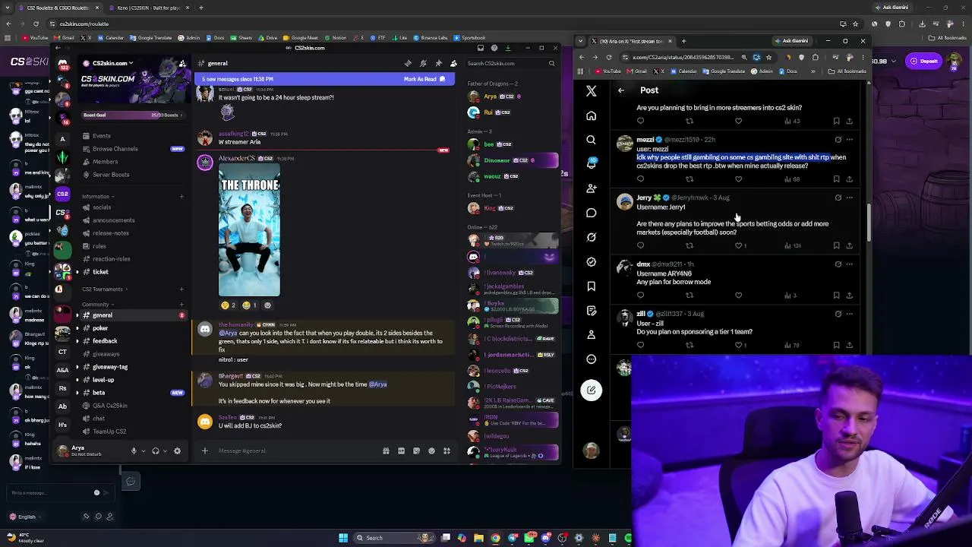The height and width of the screenshot is (547, 972).
Task: Open the invite people icon beside CS2skin.com
Action: [x=182, y=64]
